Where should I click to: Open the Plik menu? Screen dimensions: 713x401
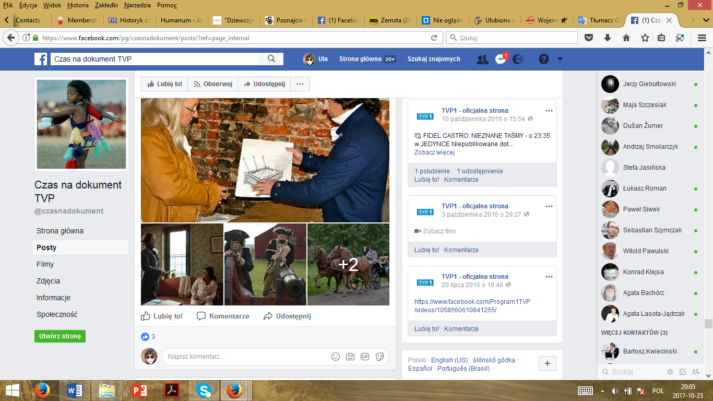pyautogui.click(x=8, y=5)
